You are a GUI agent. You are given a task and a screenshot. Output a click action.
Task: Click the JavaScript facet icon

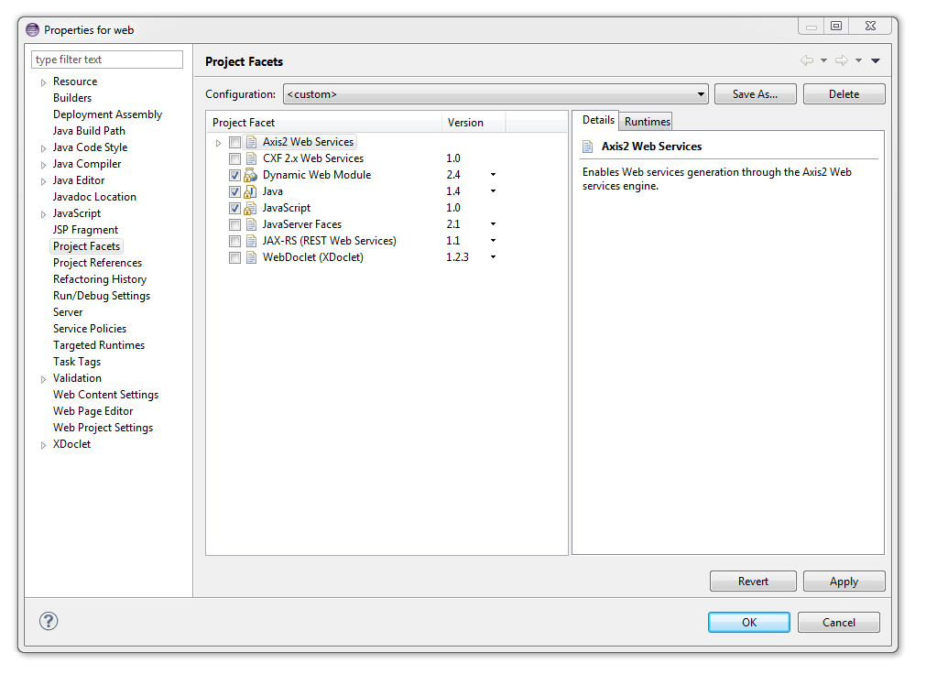pyautogui.click(x=252, y=207)
